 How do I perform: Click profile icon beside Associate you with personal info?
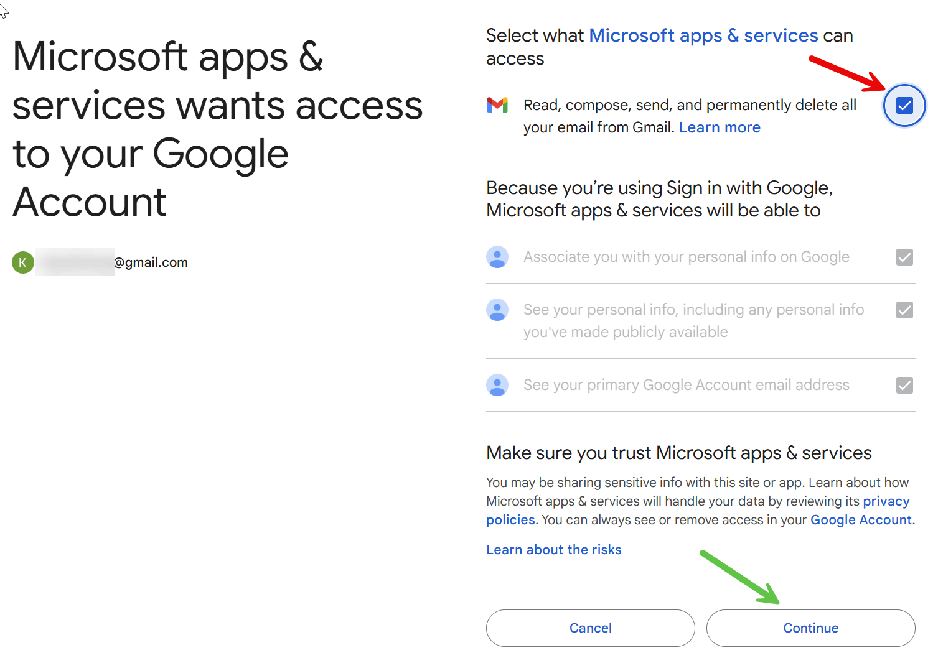pyautogui.click(x=497, y=257)
